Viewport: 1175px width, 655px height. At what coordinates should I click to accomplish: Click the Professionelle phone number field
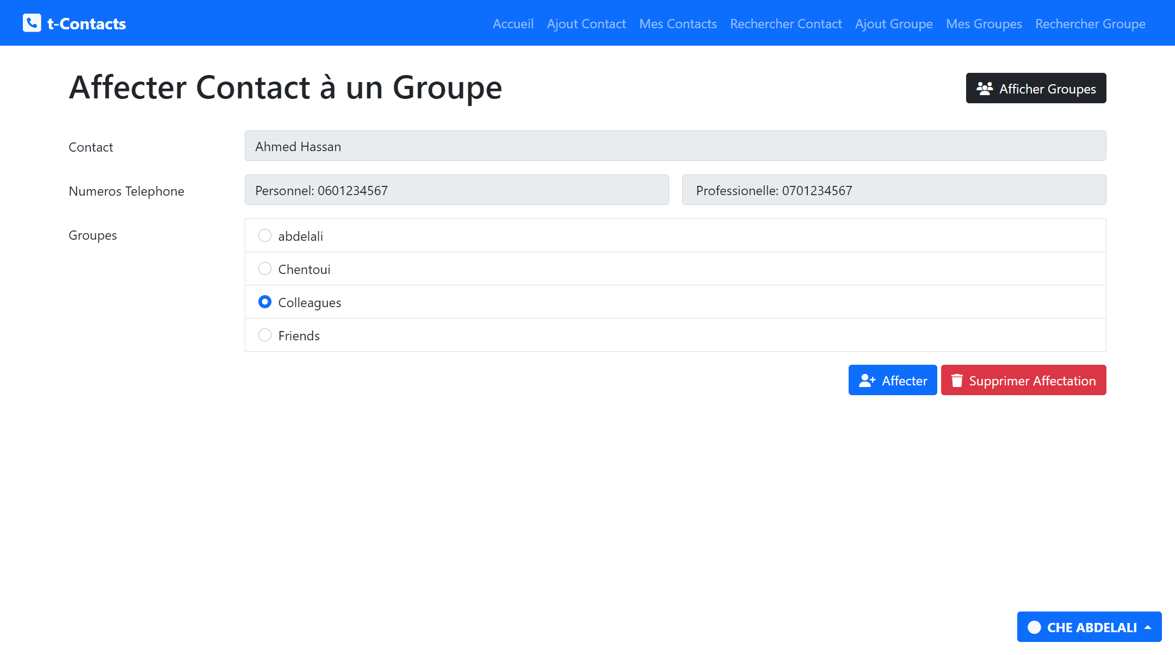coord(894,190)
